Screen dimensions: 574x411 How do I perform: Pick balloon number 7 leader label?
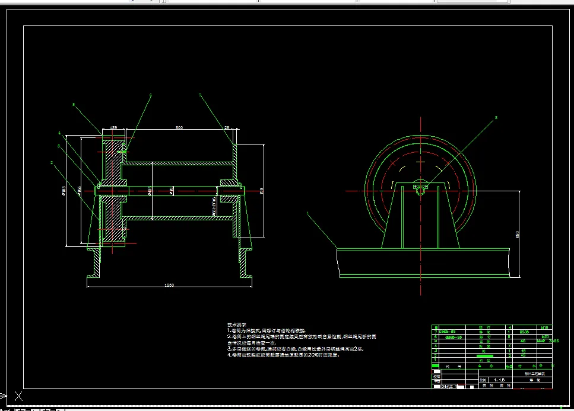pos(200,95)
